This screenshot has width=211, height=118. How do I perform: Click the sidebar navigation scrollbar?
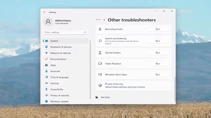[90, 69]
